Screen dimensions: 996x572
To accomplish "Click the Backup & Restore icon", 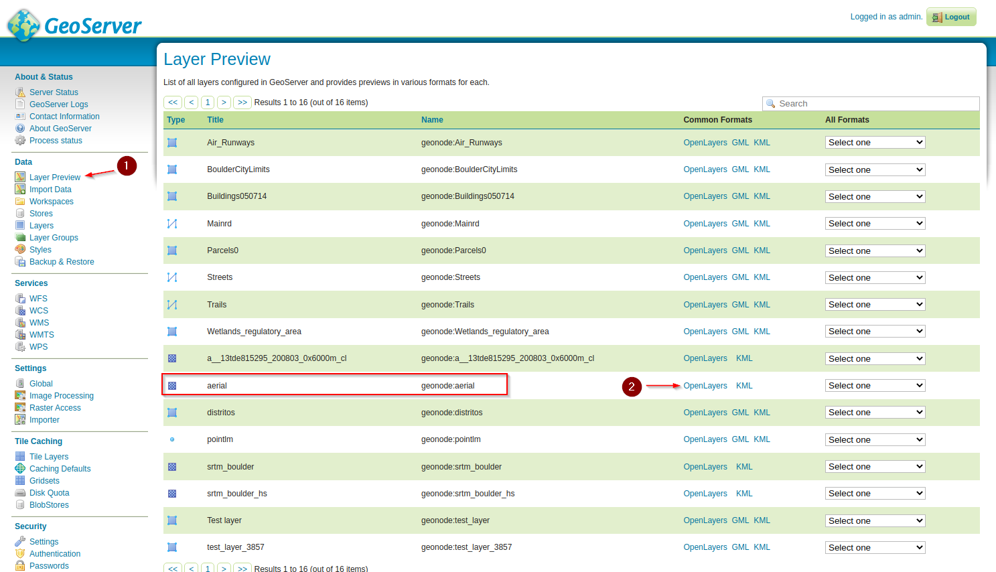I will (20, 262).
